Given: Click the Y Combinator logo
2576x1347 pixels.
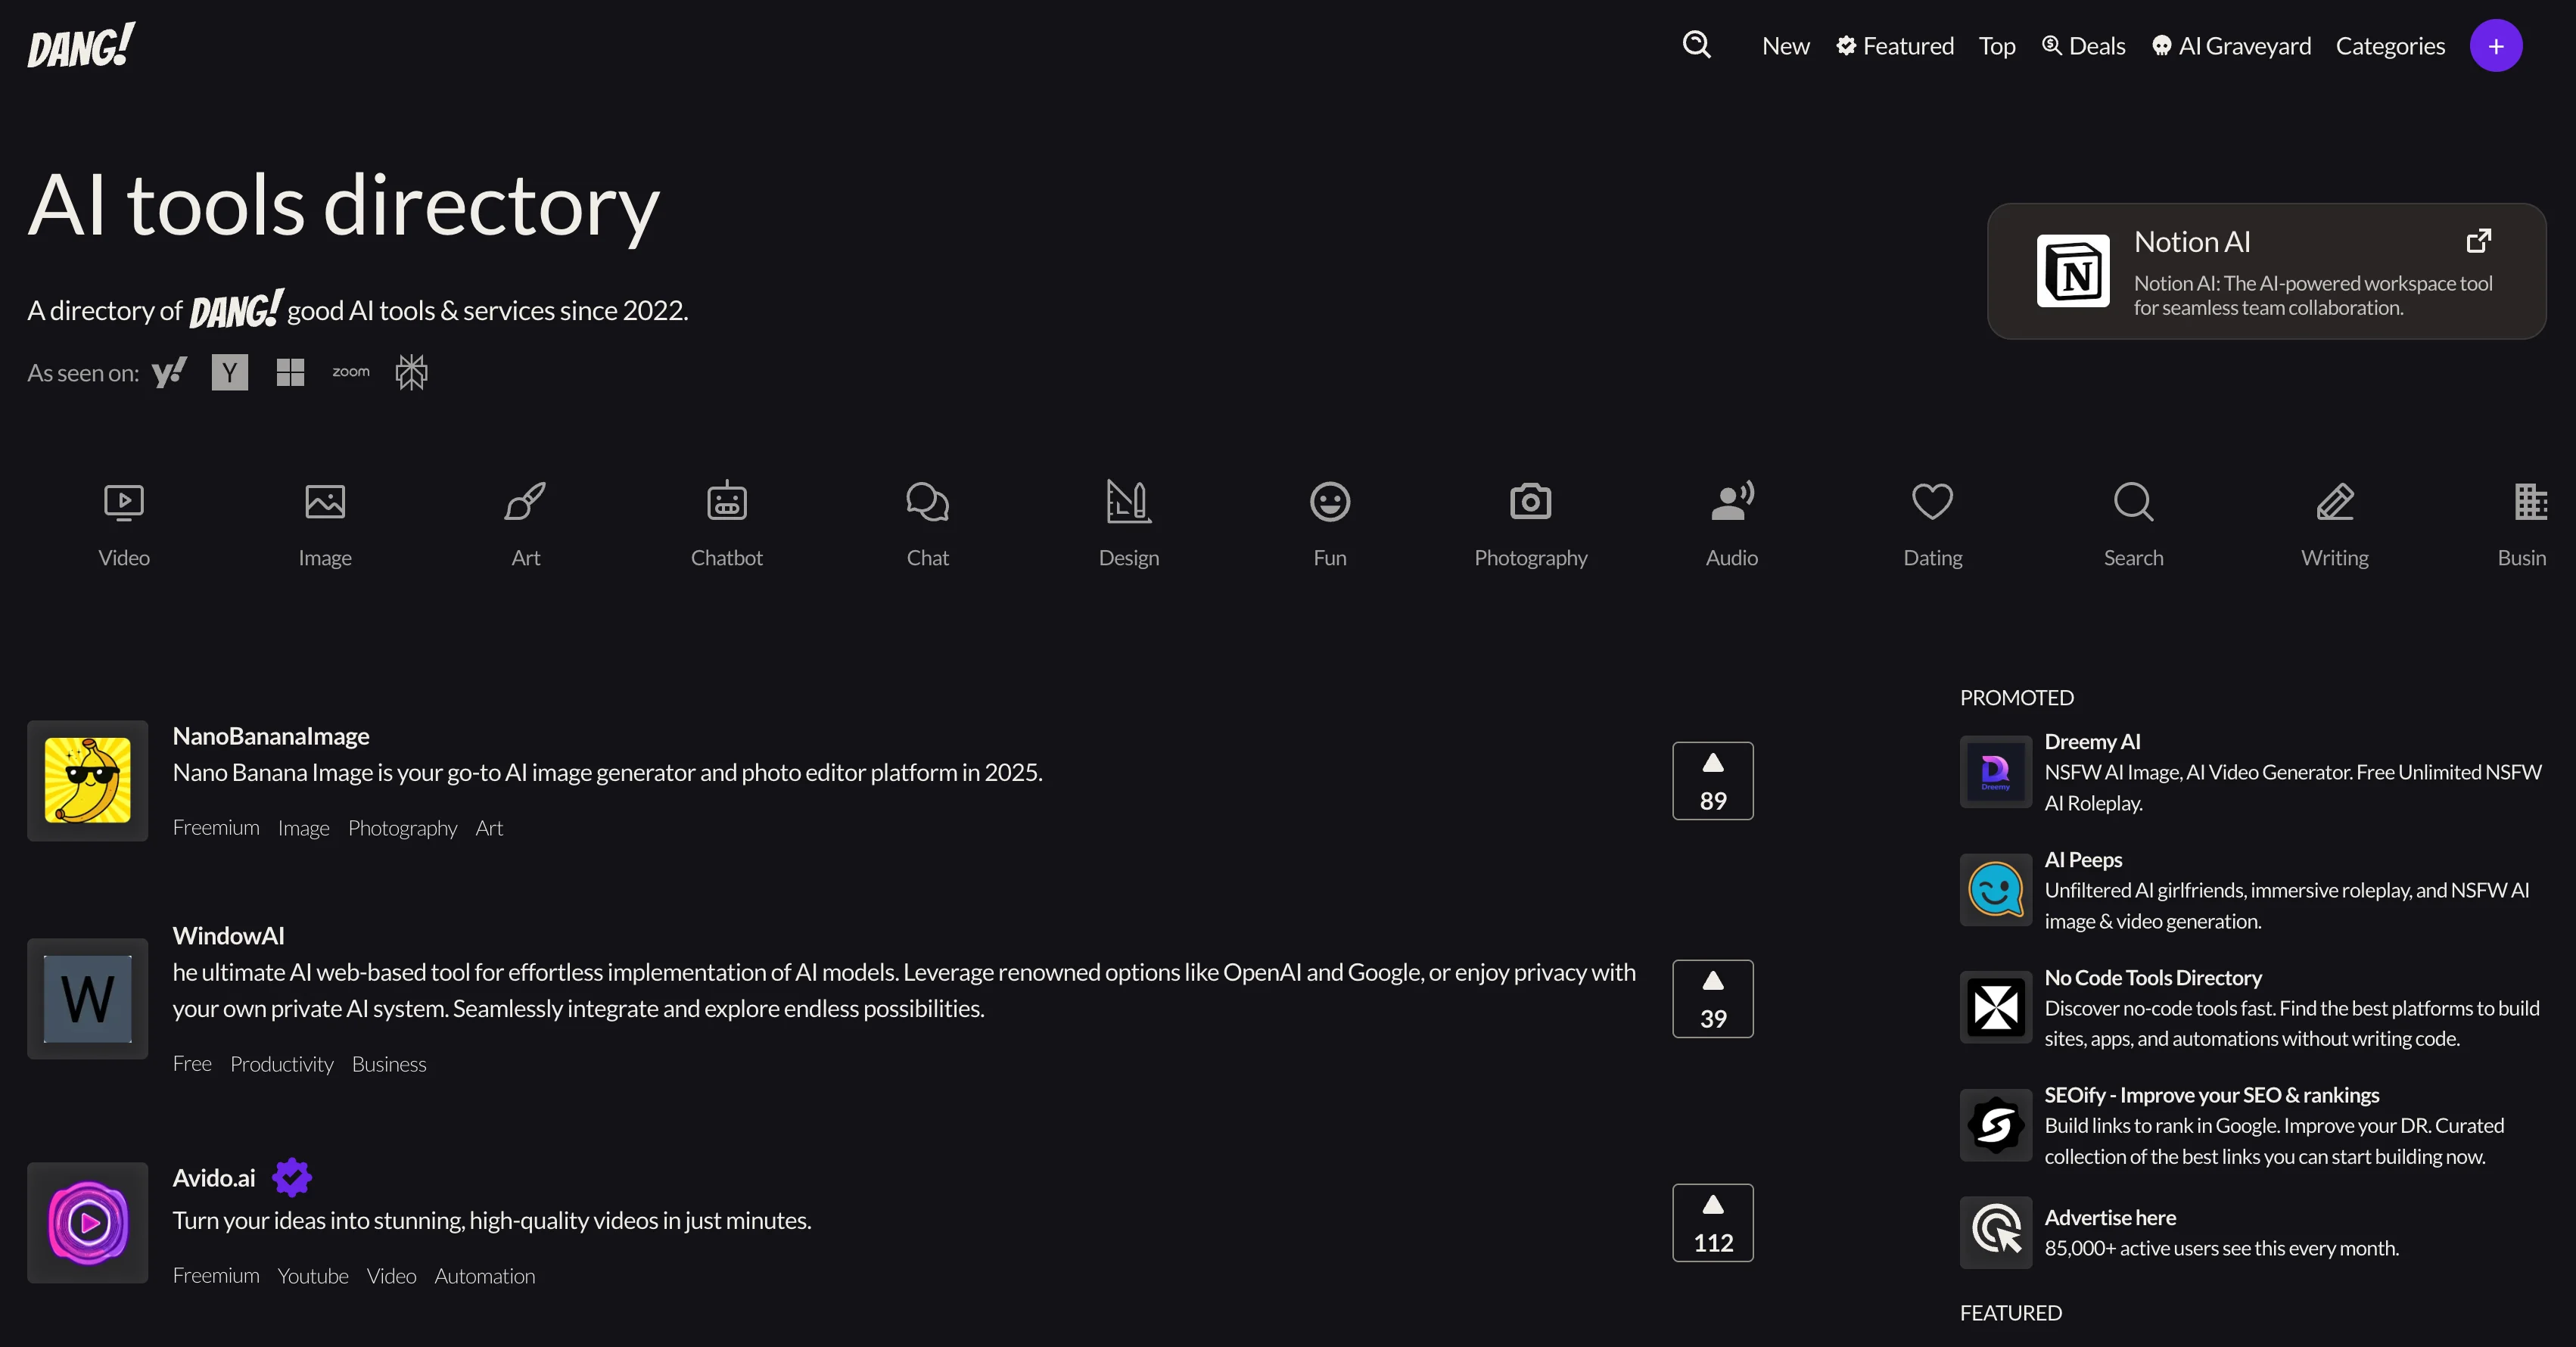Looking at the screenshot, I should (x=230, y=373).
